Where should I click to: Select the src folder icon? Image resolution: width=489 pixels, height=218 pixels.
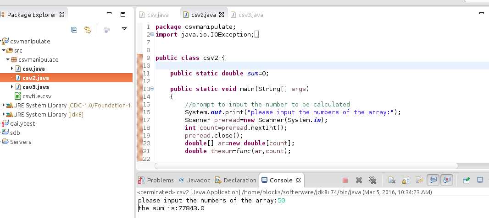pyautogui.click(x=10, y=50)
